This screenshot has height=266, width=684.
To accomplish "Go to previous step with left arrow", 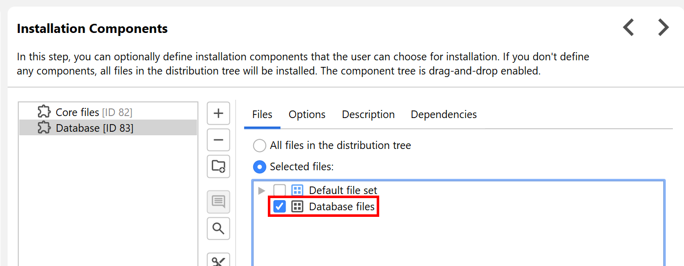I will [x=628, y=27].
